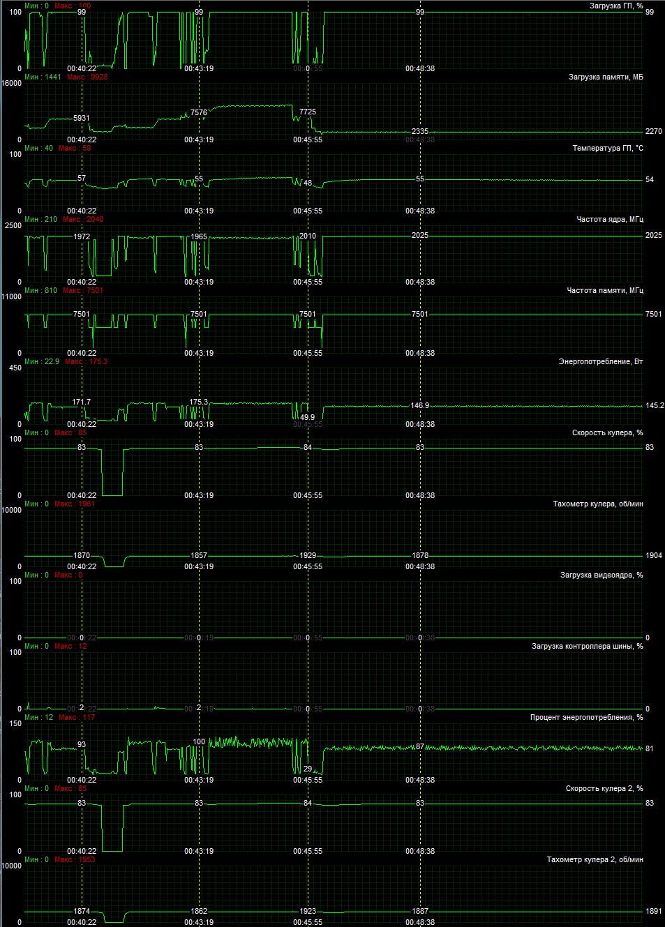Click the 'Загрузка видеоядра, %' graph title
665x927 pixels.
(x=602, y=575)
